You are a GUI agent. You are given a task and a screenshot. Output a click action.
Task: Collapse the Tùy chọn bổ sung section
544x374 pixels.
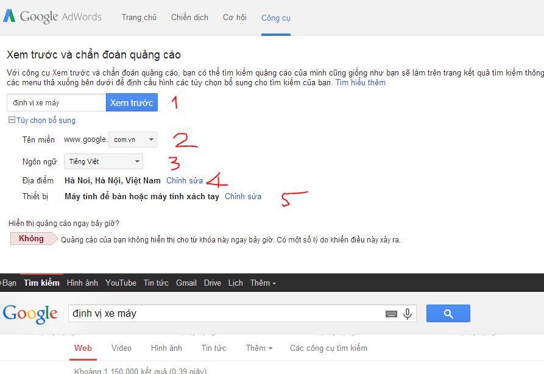(x=42, y=121)
